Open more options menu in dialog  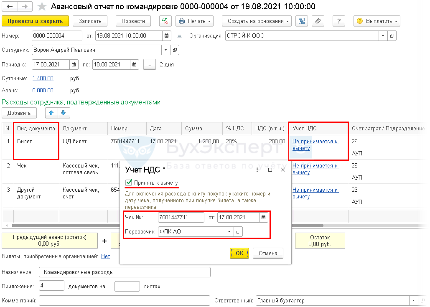point(257,170)
